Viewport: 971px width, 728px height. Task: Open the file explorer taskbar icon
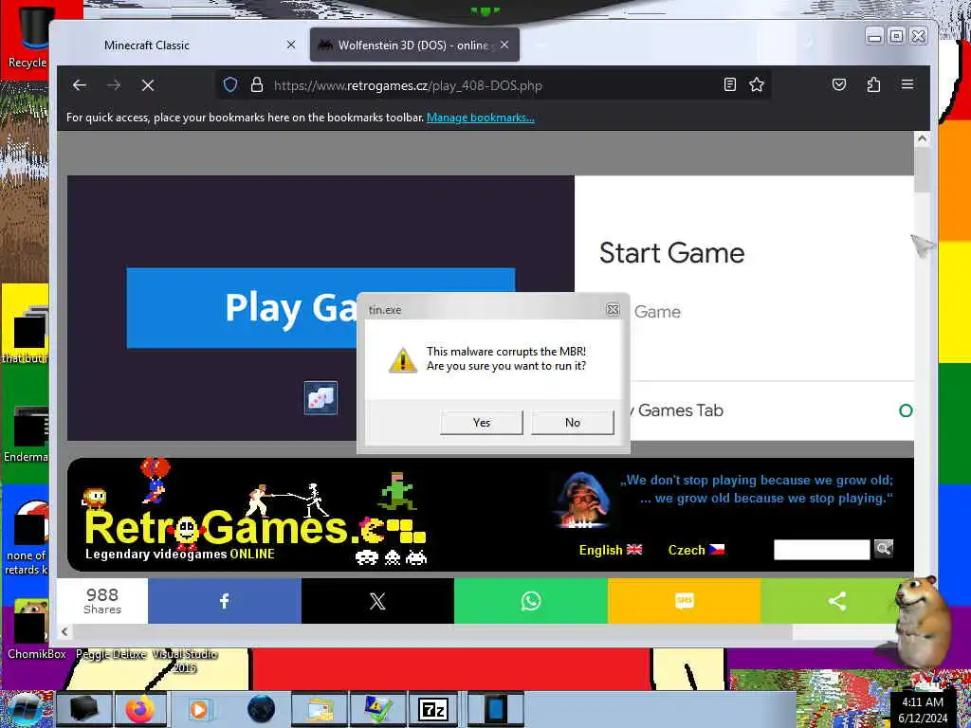click(319, 709)
